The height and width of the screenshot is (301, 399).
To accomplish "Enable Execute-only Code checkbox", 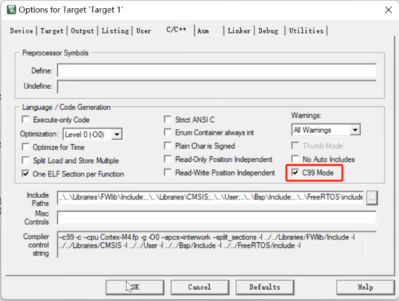I will coord(26,120).
